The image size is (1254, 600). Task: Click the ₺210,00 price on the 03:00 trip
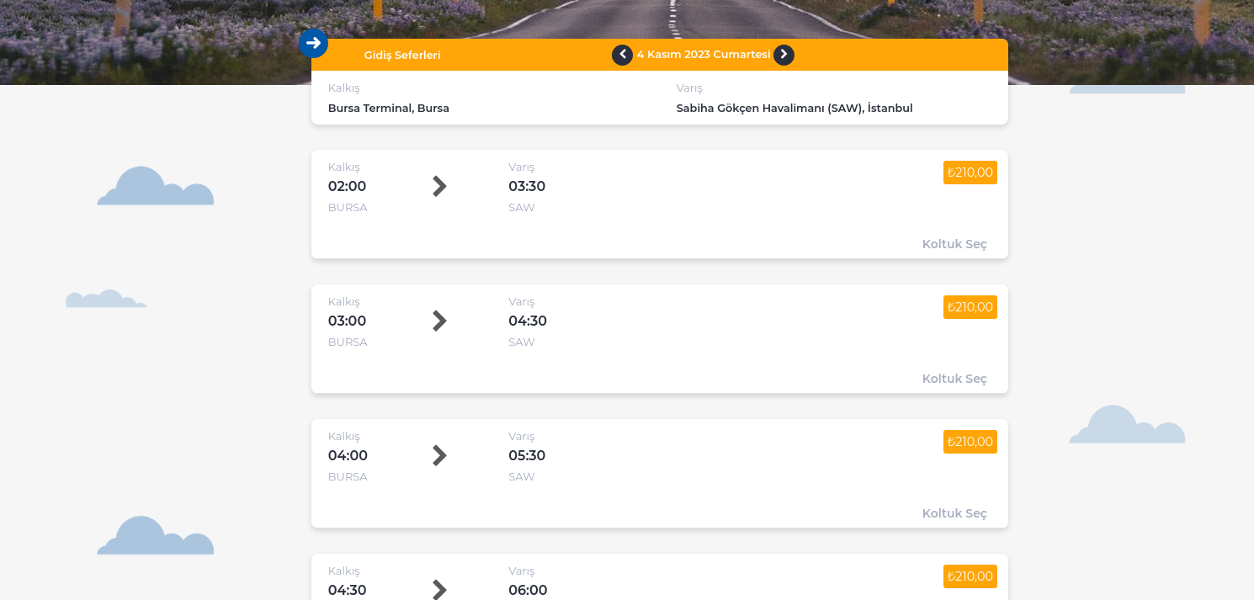[970, 306]
